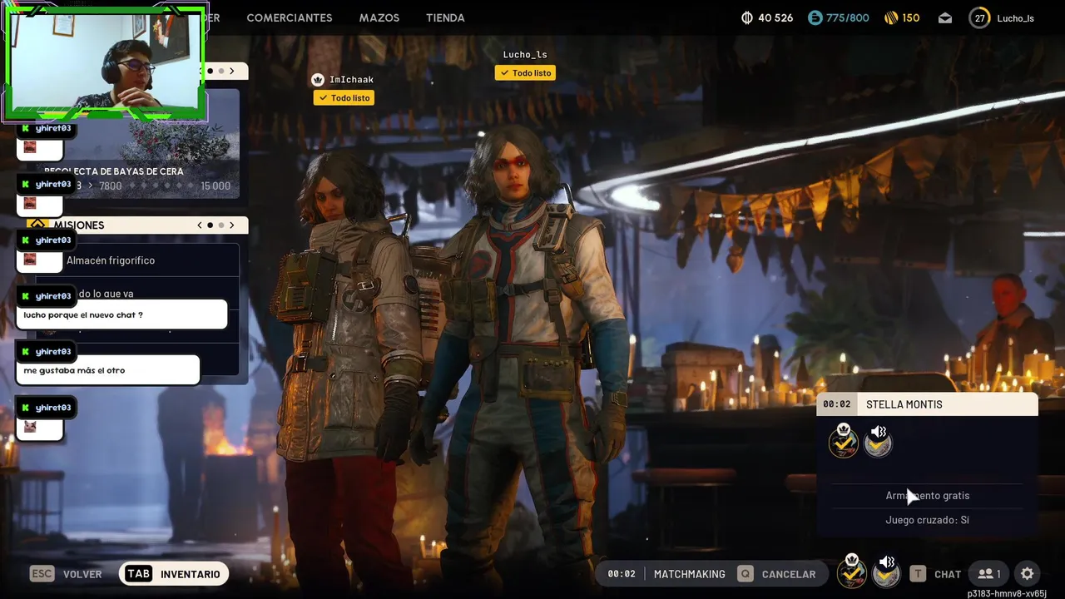Click the blue token icon beside 775/800
The image size is (1065, 599).
(815, 17)
